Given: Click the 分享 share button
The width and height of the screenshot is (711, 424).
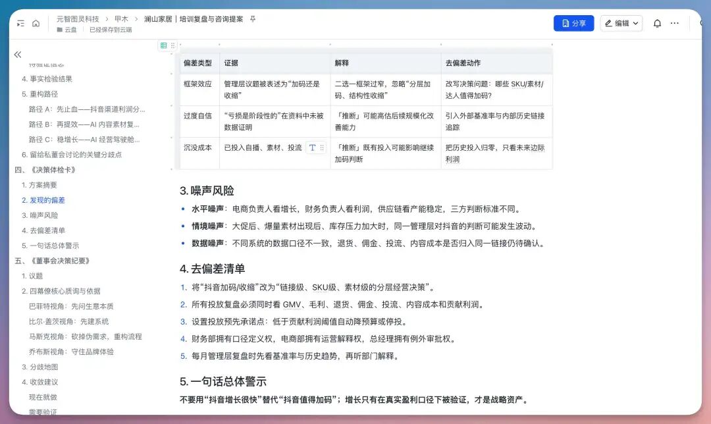Looking at the screenshot, I should [x=573, y=23].
